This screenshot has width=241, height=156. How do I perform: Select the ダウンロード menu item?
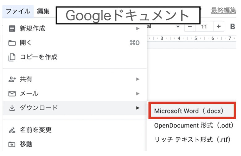75,108
